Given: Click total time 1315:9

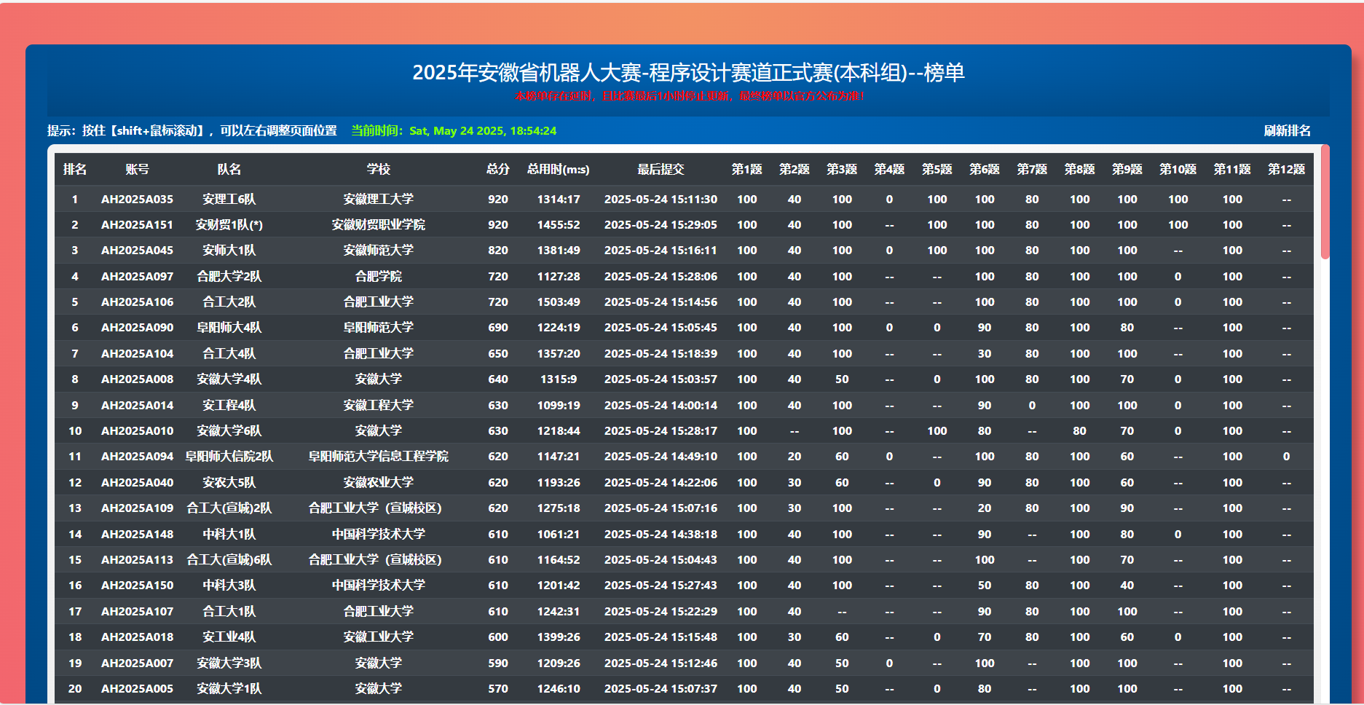Looking at the screenshot, I should tap(559, 379).
